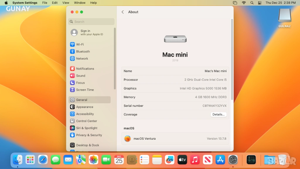The height and width of the screenshot is (169, 300).
Task: Click the Search field in sidebar
Action: click(x=91, y=22)
